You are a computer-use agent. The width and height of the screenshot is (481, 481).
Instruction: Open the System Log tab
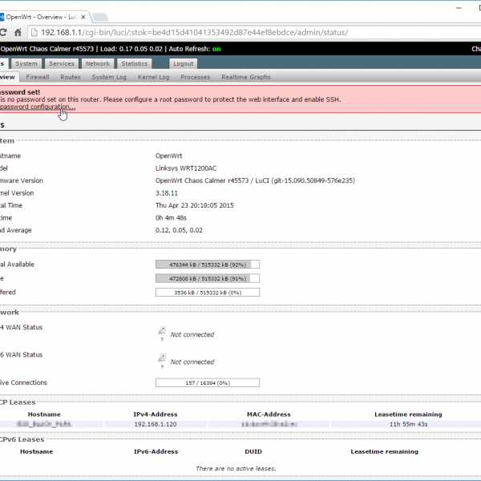click(109, 77)
